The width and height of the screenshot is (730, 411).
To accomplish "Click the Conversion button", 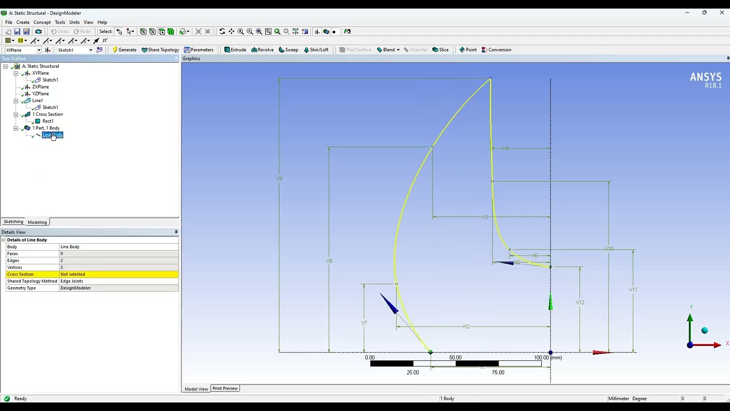I will (497, 50).
